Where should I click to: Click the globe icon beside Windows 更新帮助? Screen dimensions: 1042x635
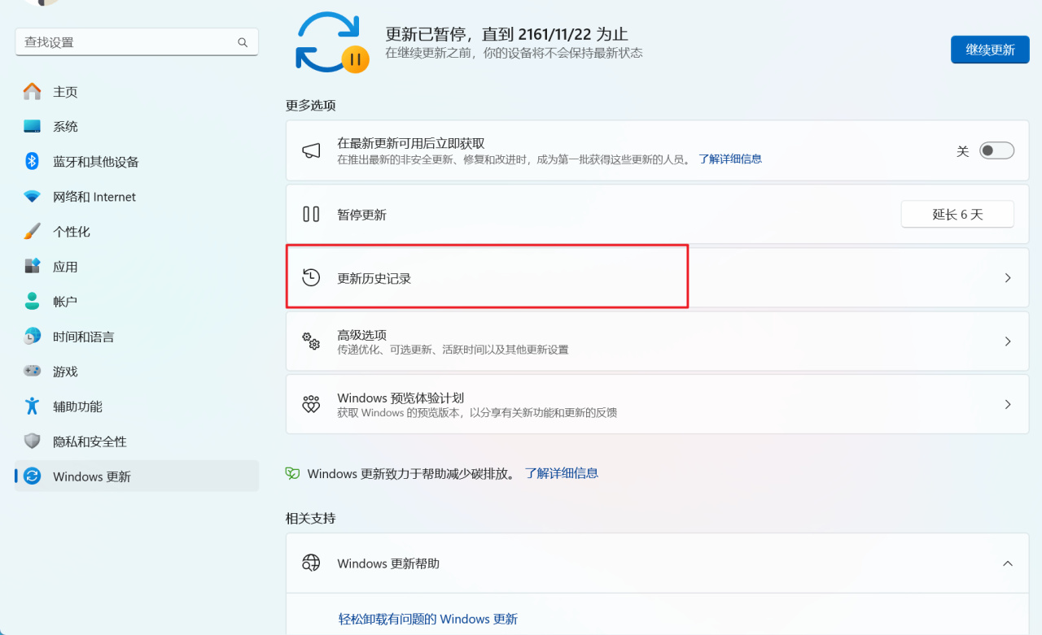pos(311,563)
